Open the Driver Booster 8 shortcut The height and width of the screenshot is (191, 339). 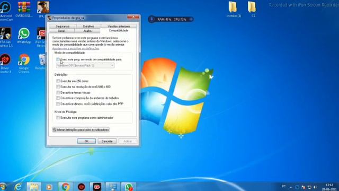coord(5,63)
